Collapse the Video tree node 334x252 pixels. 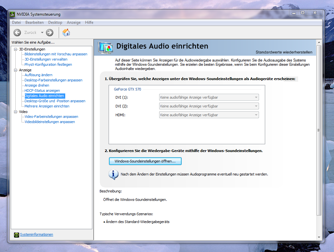(15, 112)
